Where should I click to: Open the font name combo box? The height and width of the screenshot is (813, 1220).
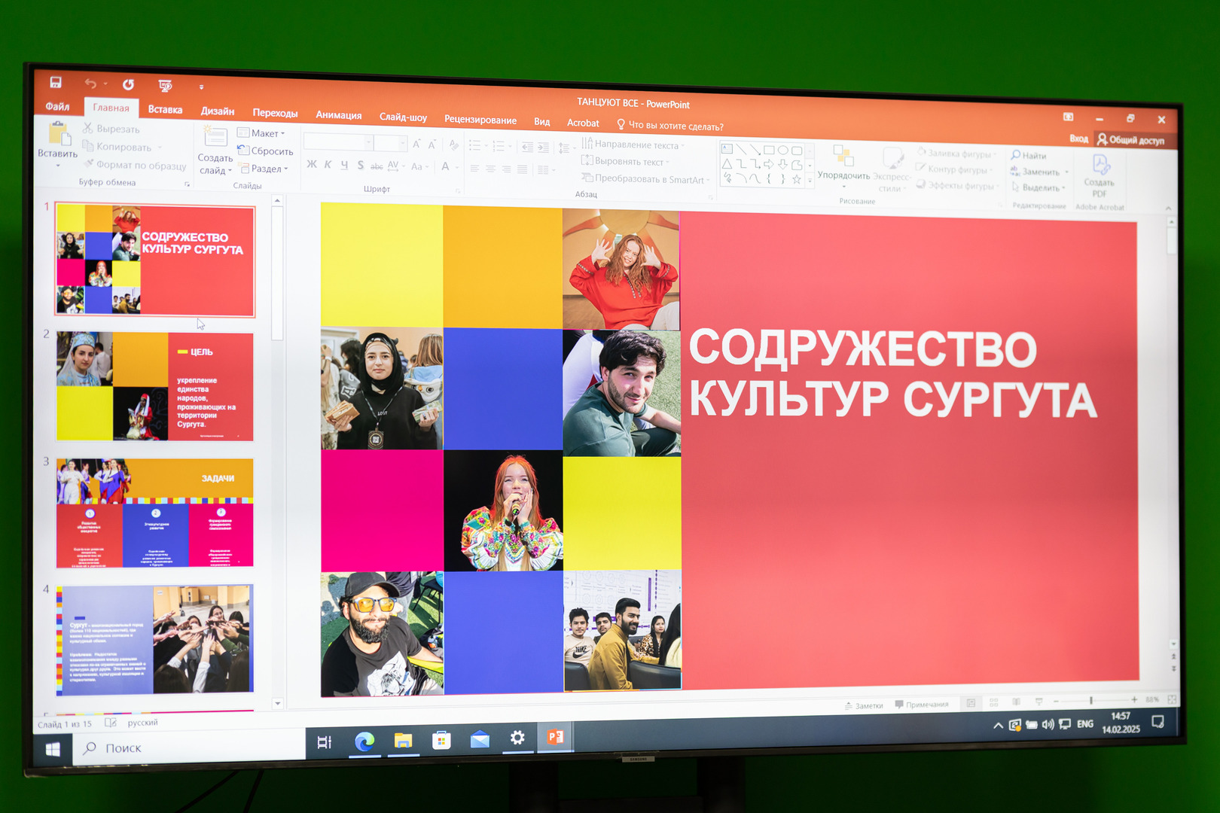click(x=338, y=142)
